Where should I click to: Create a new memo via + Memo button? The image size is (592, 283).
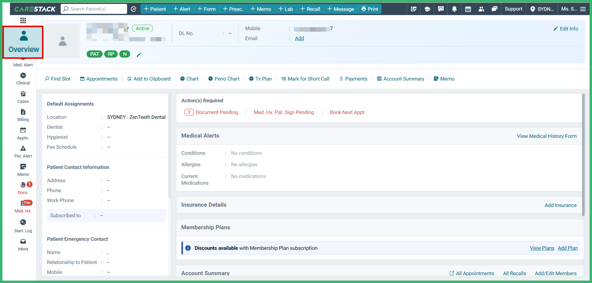pos(261,9)
